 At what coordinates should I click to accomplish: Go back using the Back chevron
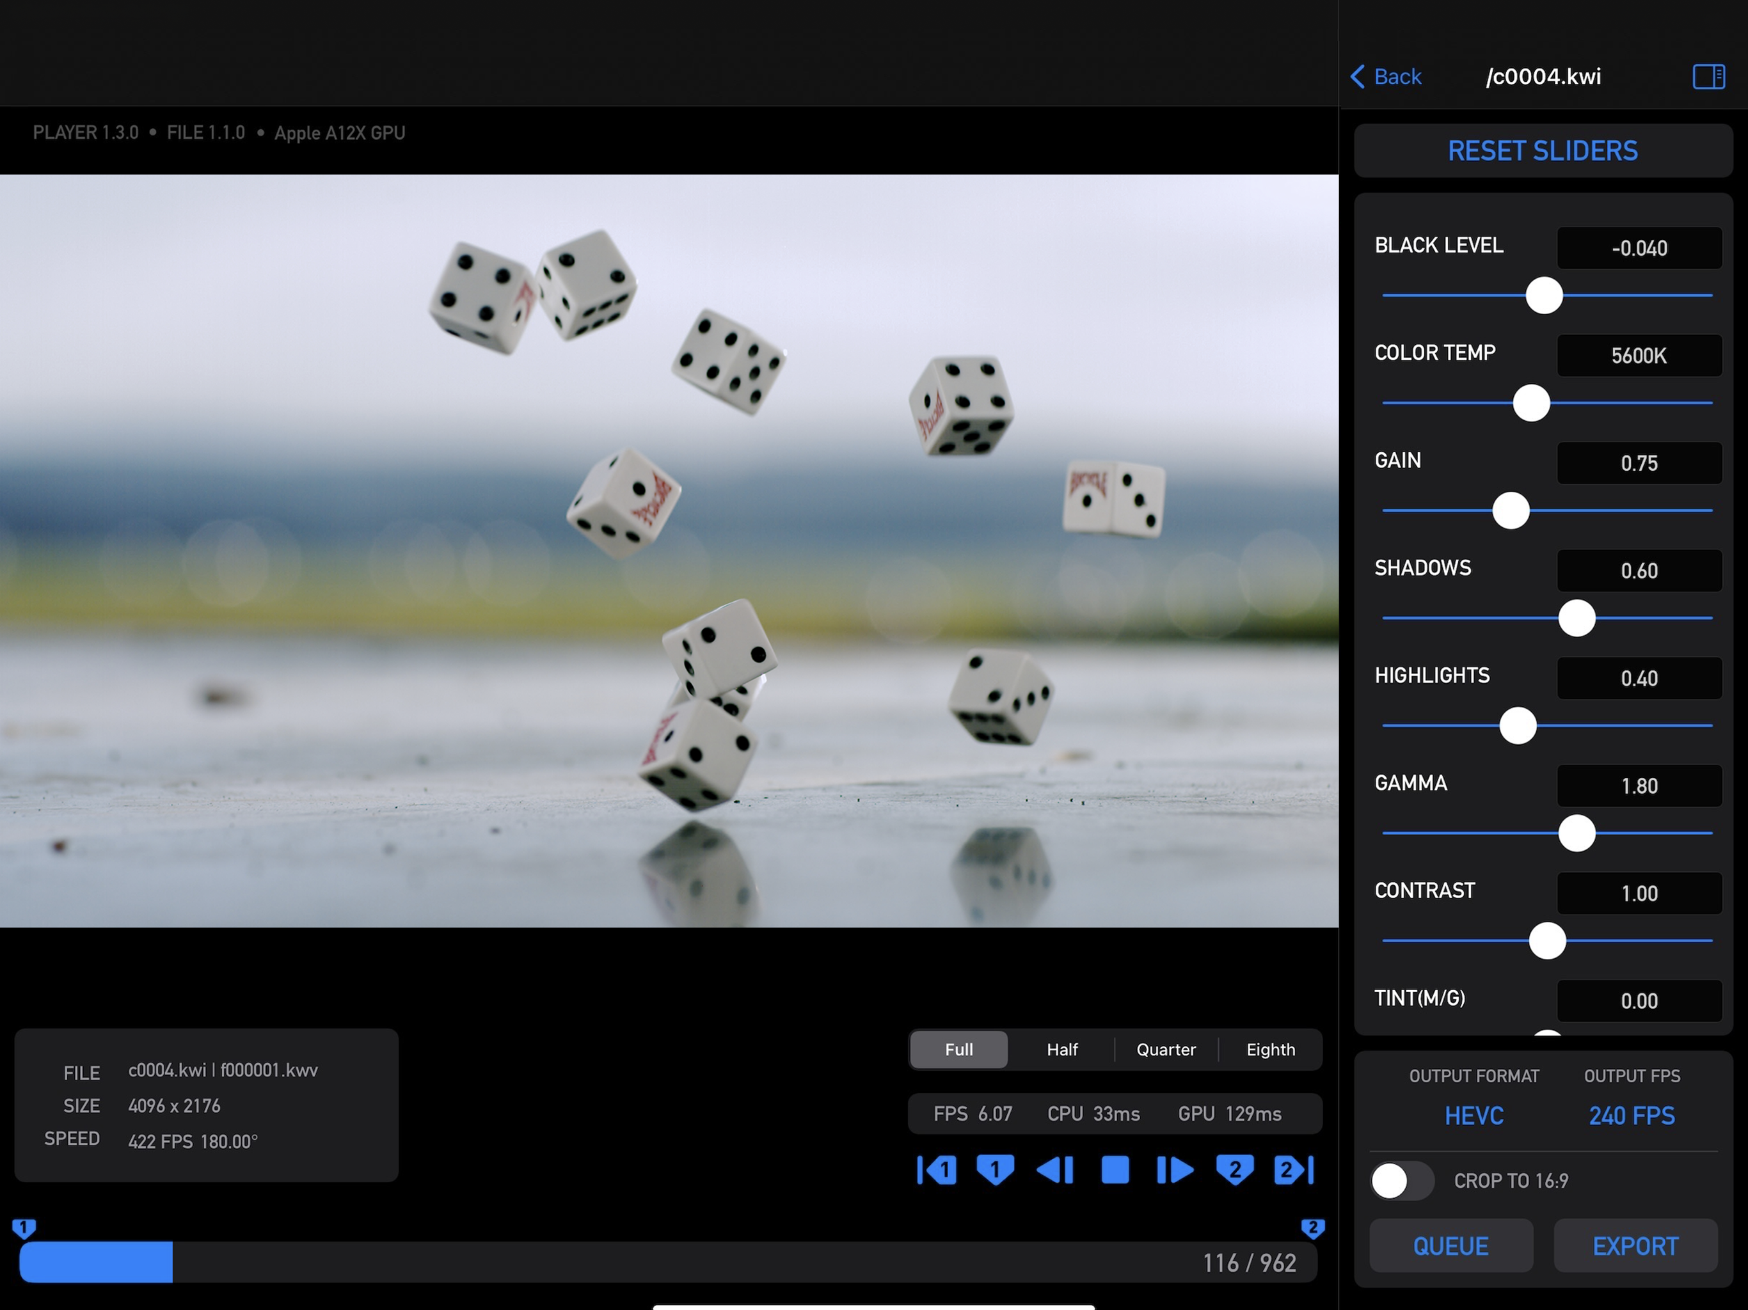1386,77
